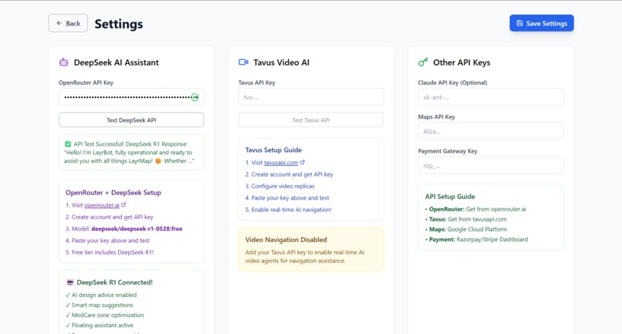Viewport: 622px width, 334px height.
Task: Click the green key icon beside Other API Keys
Action: [x=423, y=62]
